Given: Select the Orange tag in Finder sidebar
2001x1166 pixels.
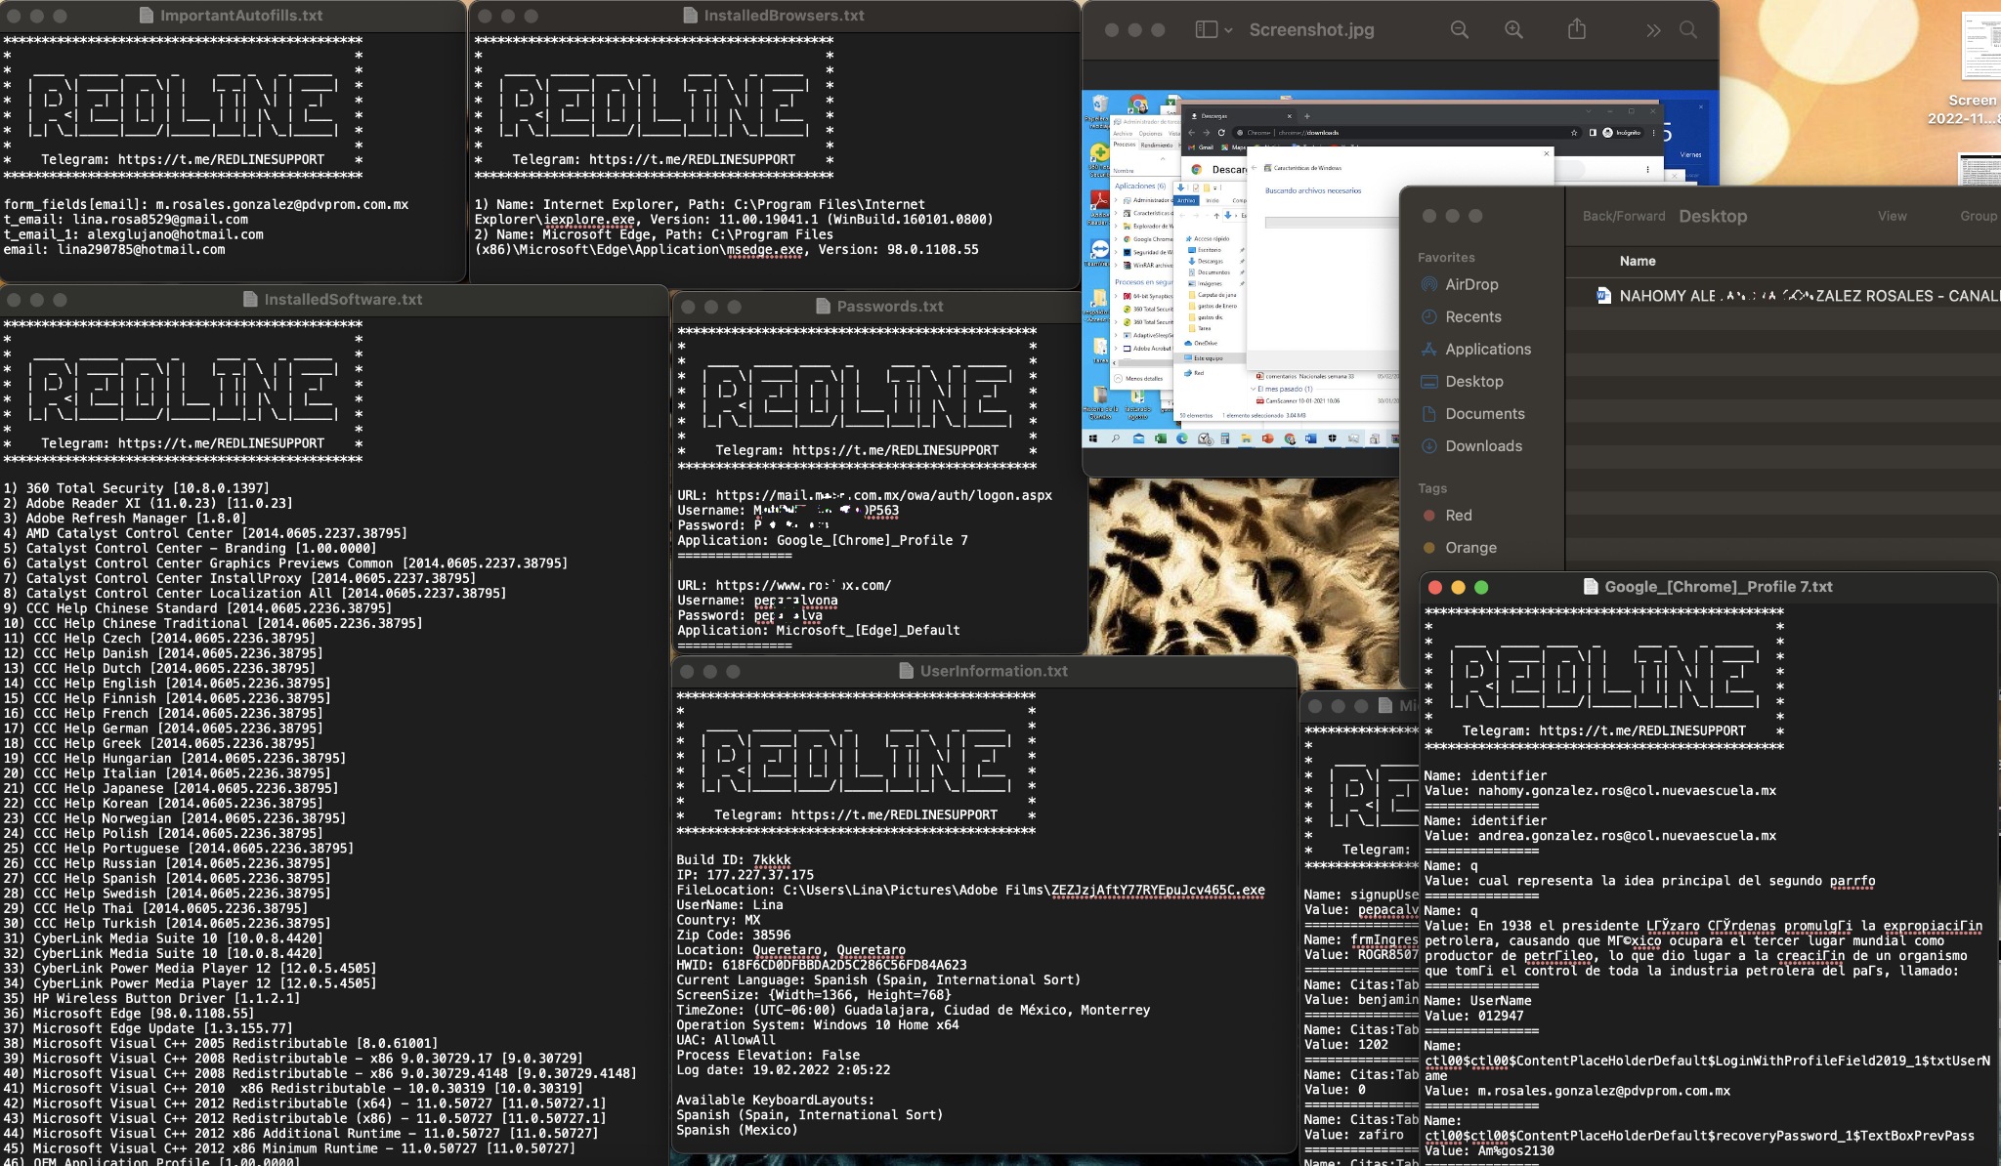Looking at the screenshot, I should 1470,547.
